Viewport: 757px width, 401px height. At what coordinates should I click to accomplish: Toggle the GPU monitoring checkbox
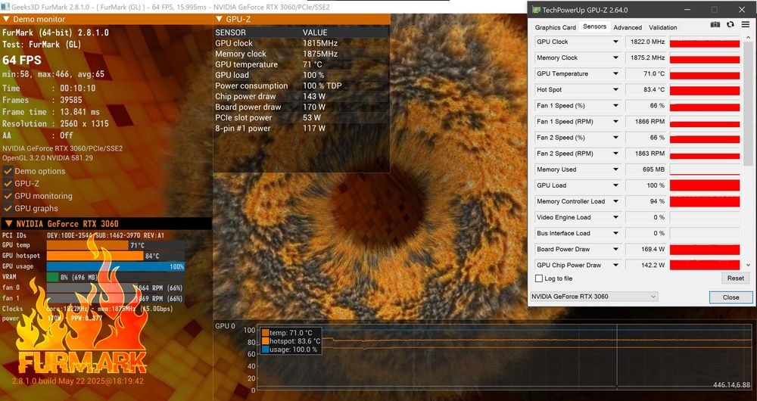click(8, 196)
